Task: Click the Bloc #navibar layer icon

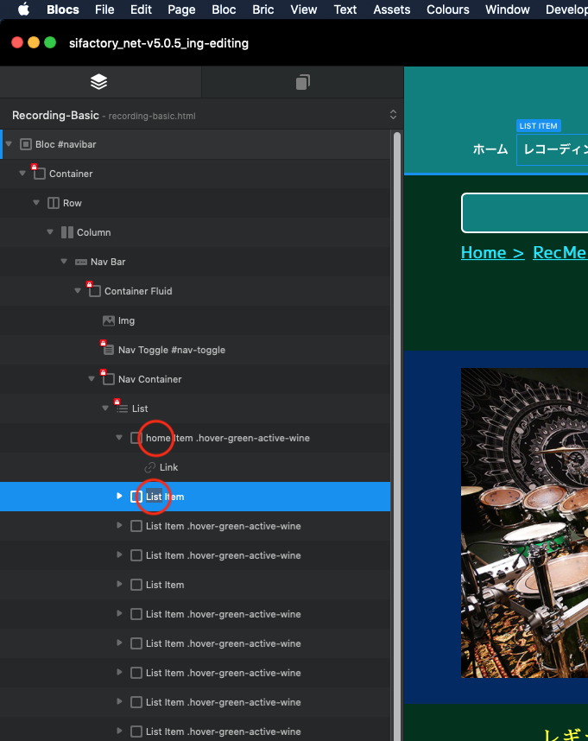Action: pyautogui.click(x=26, y=144)
